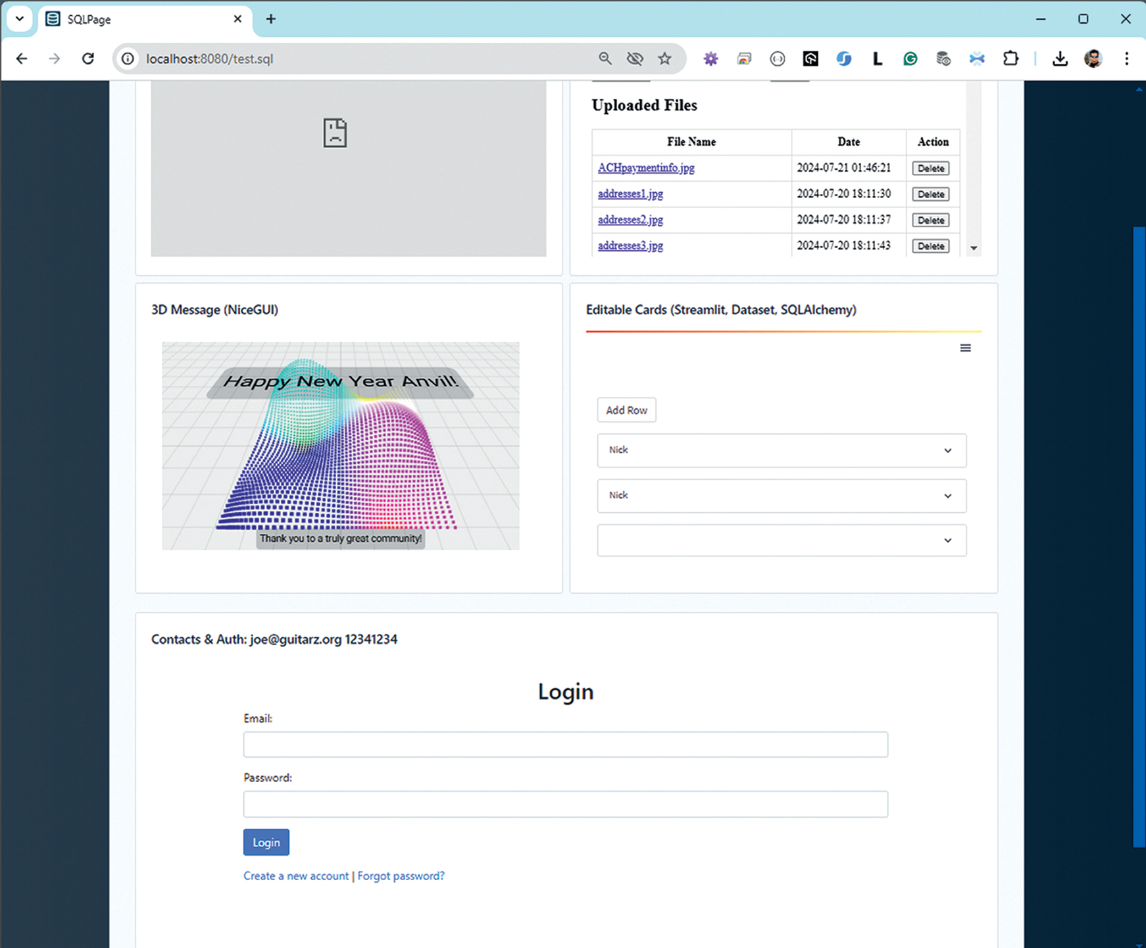Open the Extensions puzzle-piece icon

pyautogui.click(x=1010, y=59)
